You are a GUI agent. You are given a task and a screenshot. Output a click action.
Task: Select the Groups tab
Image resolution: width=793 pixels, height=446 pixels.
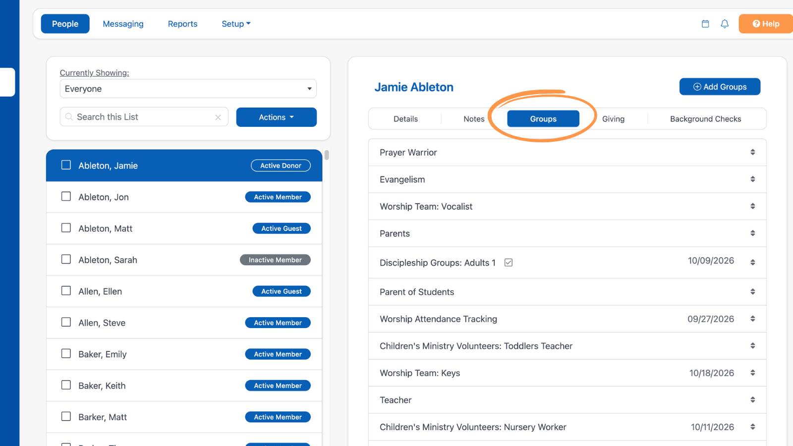pyautogui.click(x=543, y=119)
